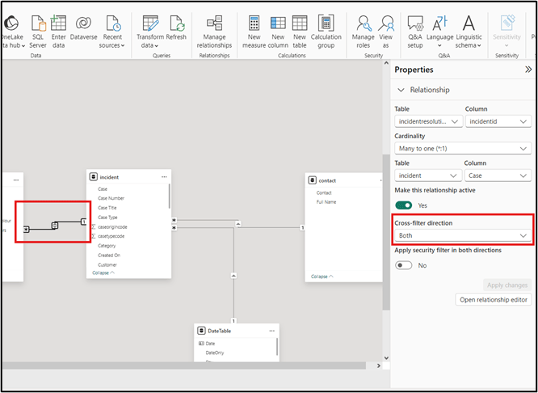Open Manage relationships

[x=214, y=23]
